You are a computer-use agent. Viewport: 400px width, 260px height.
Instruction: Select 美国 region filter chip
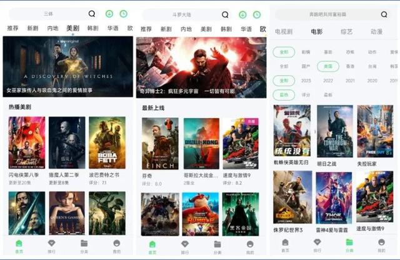328,66
